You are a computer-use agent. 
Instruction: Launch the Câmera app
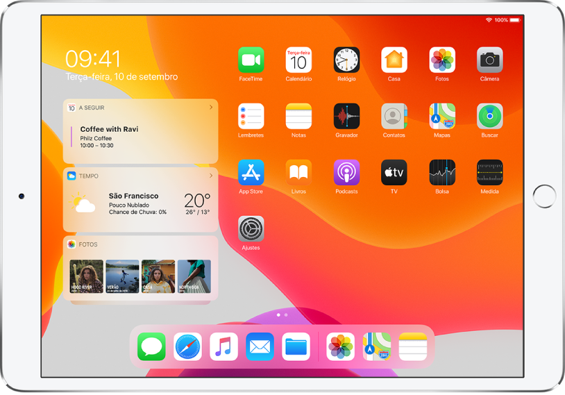tap(490, 60)
